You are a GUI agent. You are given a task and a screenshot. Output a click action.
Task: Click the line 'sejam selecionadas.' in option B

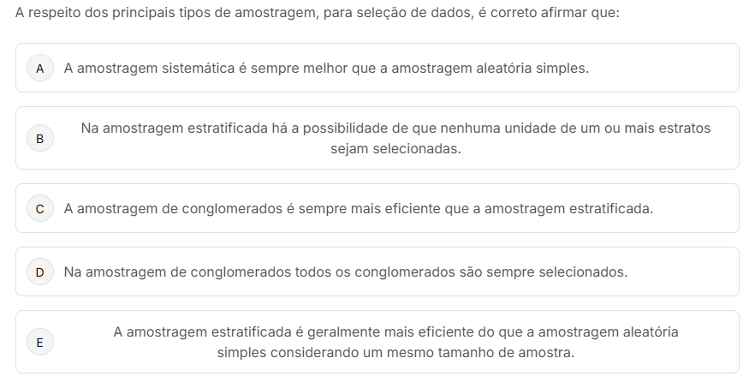[x=395, y=148]
